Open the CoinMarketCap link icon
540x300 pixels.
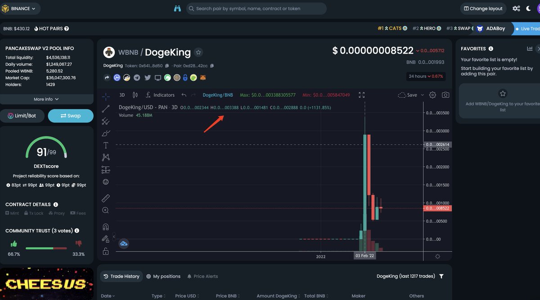[117, 77]
